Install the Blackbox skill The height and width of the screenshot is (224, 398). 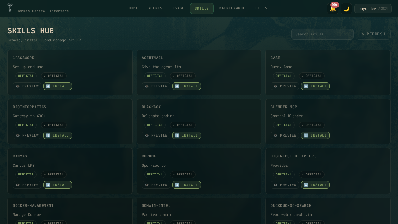tap(187, 135)
